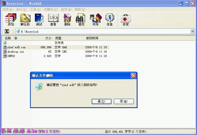Click the "文件 INI" type cell
This screenshot has height=135, width=197.
(x=61, y=52)
